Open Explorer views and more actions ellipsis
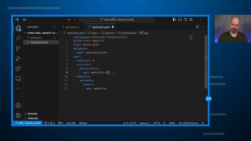 54,27
